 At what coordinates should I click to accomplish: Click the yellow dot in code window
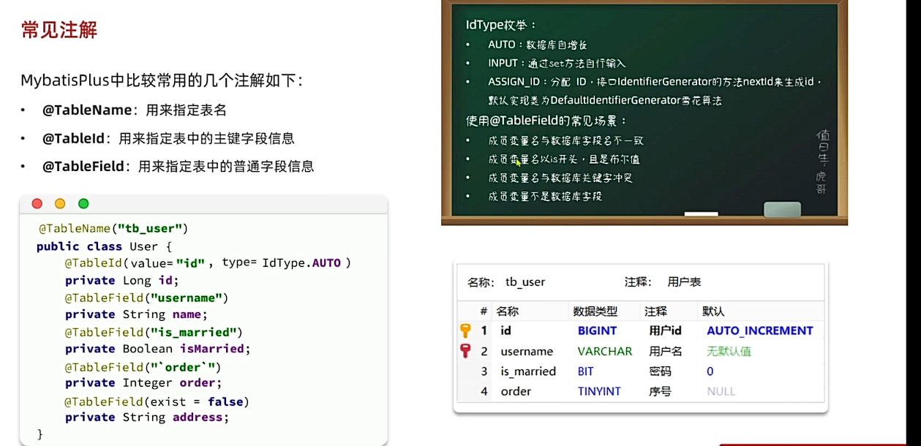point(60,204)
